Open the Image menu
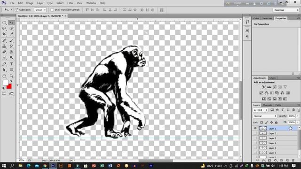 click(30, 3)
